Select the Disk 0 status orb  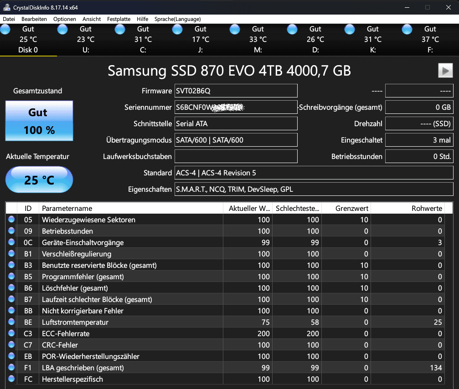pos(5,29)
